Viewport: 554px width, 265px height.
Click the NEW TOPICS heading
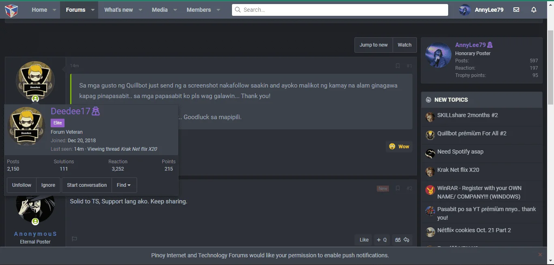pos(451,100)
